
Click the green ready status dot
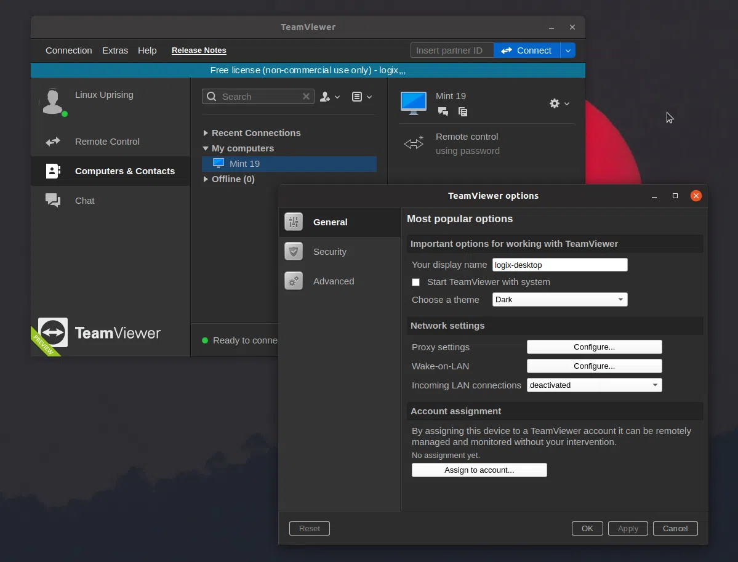(x=205, y=340)
